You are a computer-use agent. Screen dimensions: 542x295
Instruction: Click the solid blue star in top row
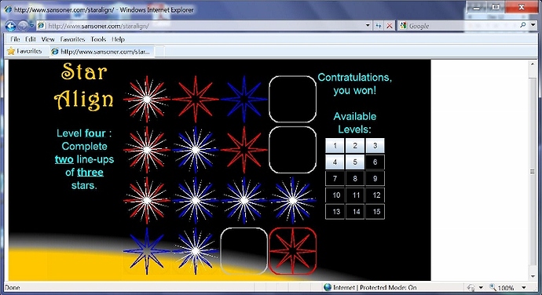tap(244, 99)
